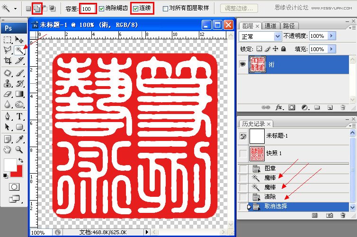Select the Move tool
357x237 pixels.
point(19,40)
